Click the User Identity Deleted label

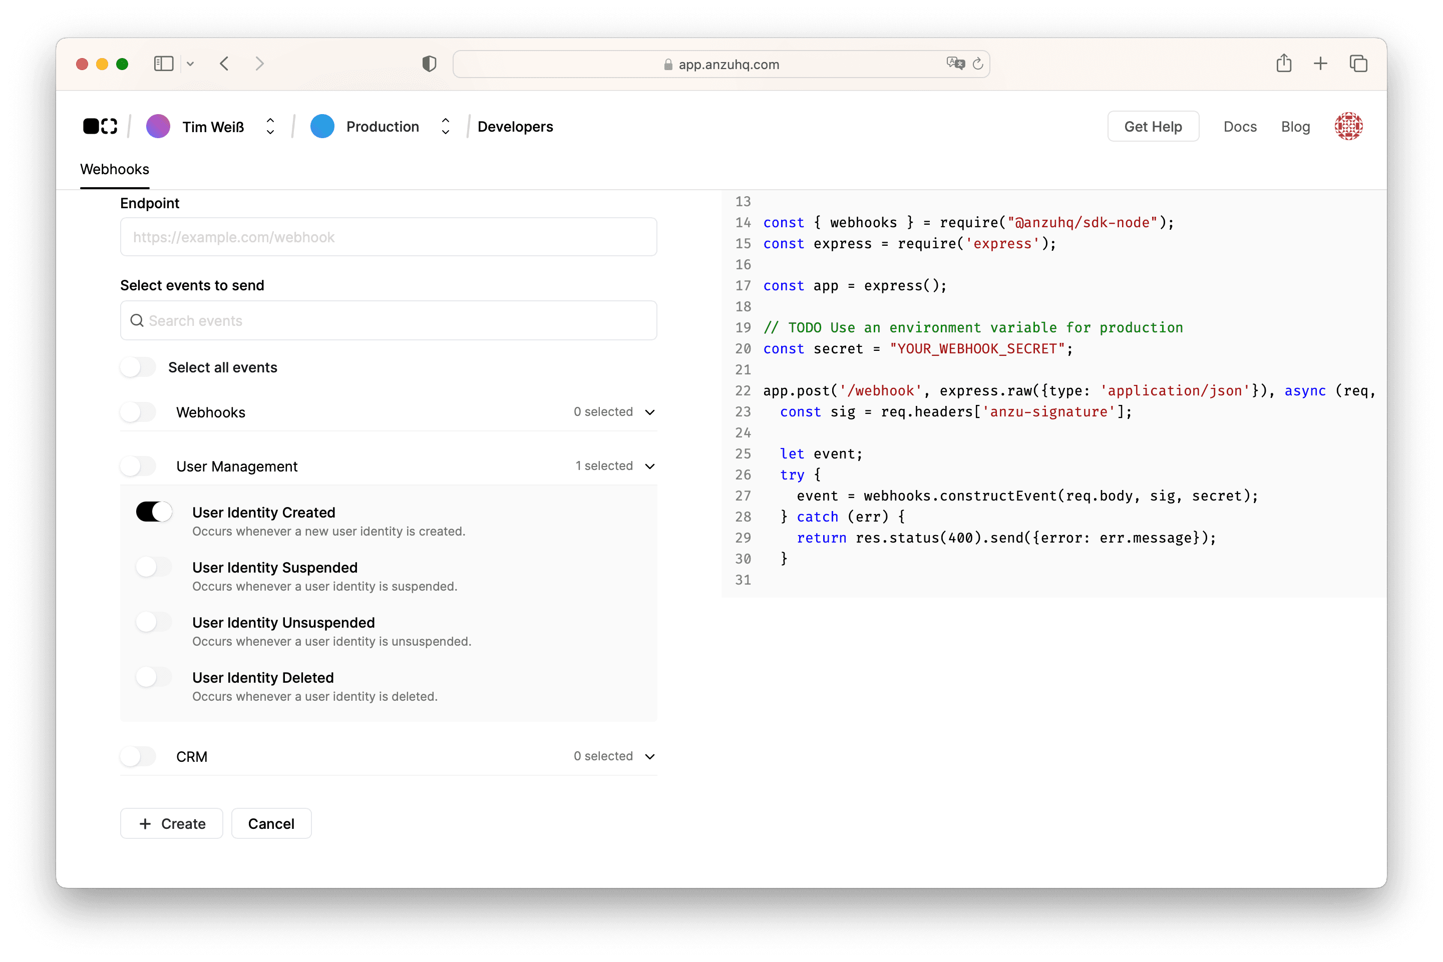click(x=263, y=677)
